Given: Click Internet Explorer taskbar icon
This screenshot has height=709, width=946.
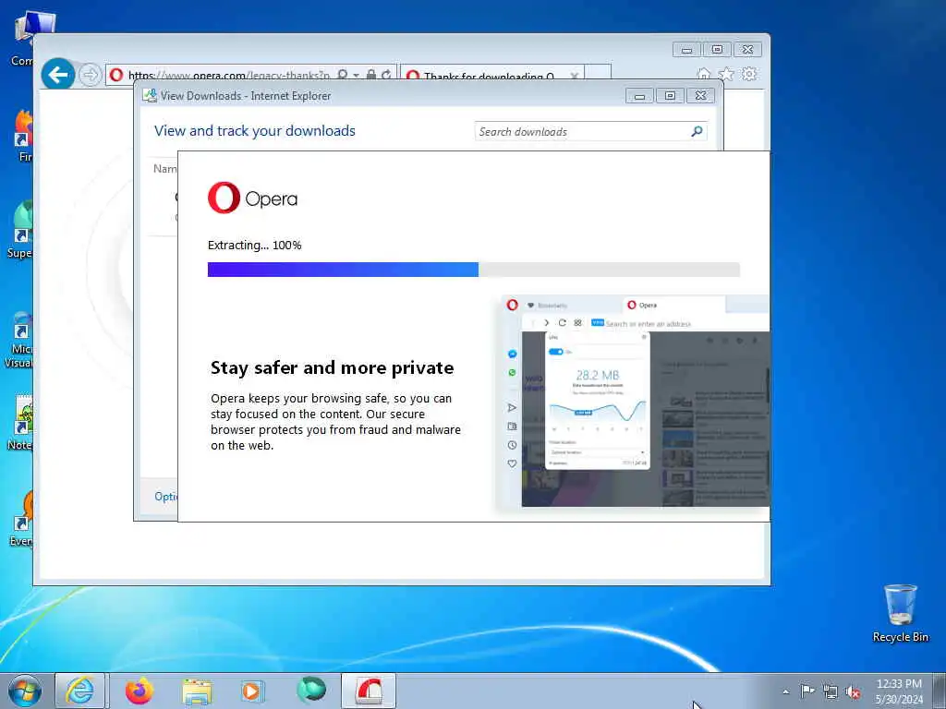Looking at the screenshot, I should [x=80, y=691].
